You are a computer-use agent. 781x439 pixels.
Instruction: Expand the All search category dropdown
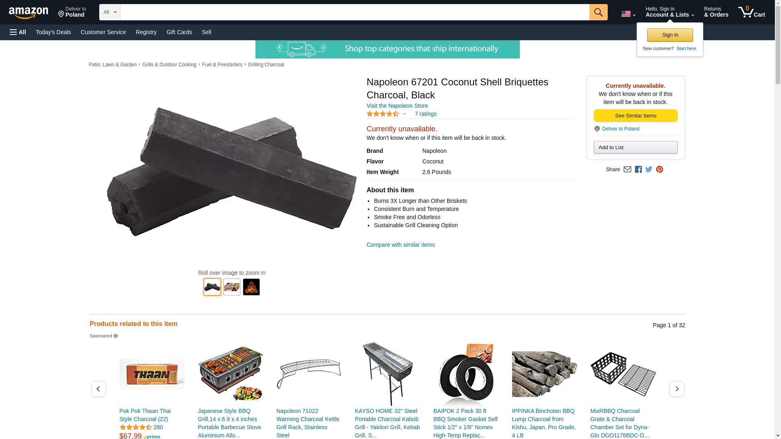110,12
